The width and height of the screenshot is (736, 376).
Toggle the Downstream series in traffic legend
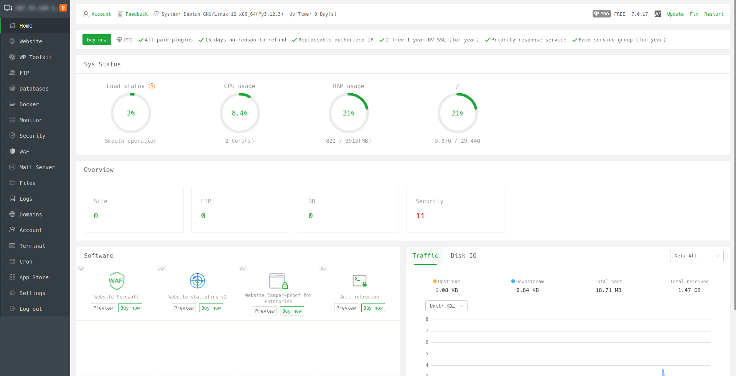point(527,282)
